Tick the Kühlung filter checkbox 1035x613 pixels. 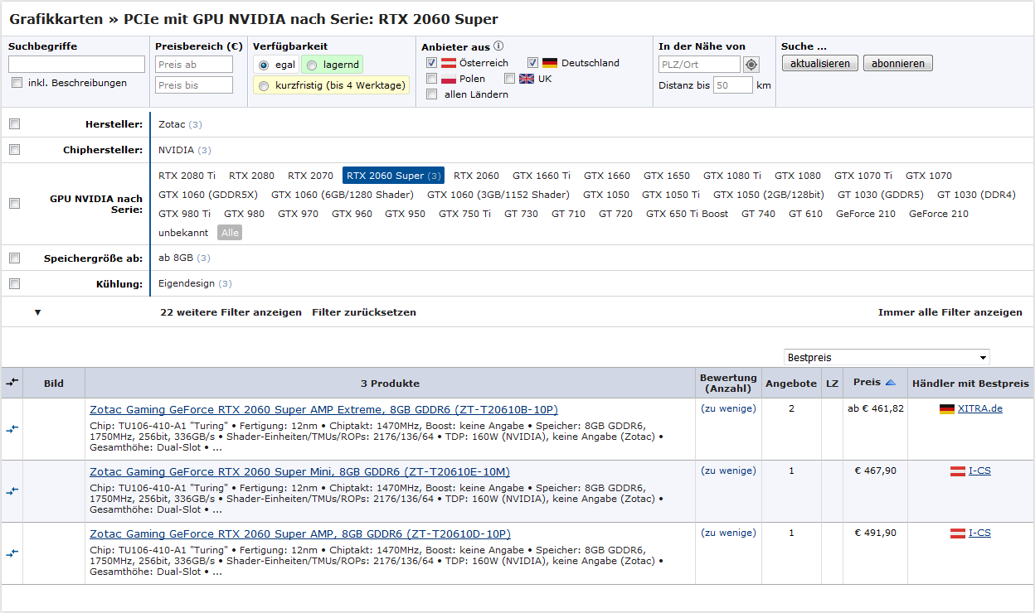click(14, 284)
